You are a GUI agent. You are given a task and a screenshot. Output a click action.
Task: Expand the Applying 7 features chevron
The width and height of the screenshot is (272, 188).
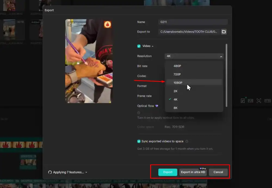coord(86,172)
